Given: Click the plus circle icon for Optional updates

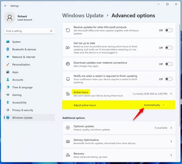Looking at the screenshot, I should tap(68, 128).
